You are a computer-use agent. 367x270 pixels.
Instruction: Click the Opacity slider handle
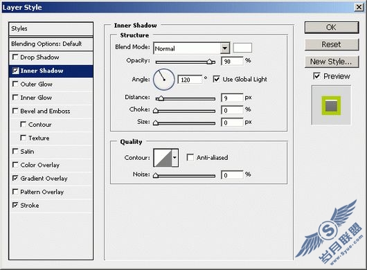210,62
